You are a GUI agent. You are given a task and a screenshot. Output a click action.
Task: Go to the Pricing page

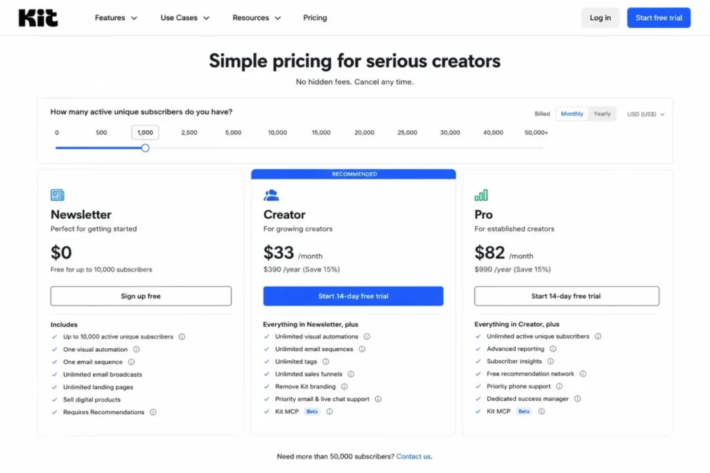click(315, 17)
